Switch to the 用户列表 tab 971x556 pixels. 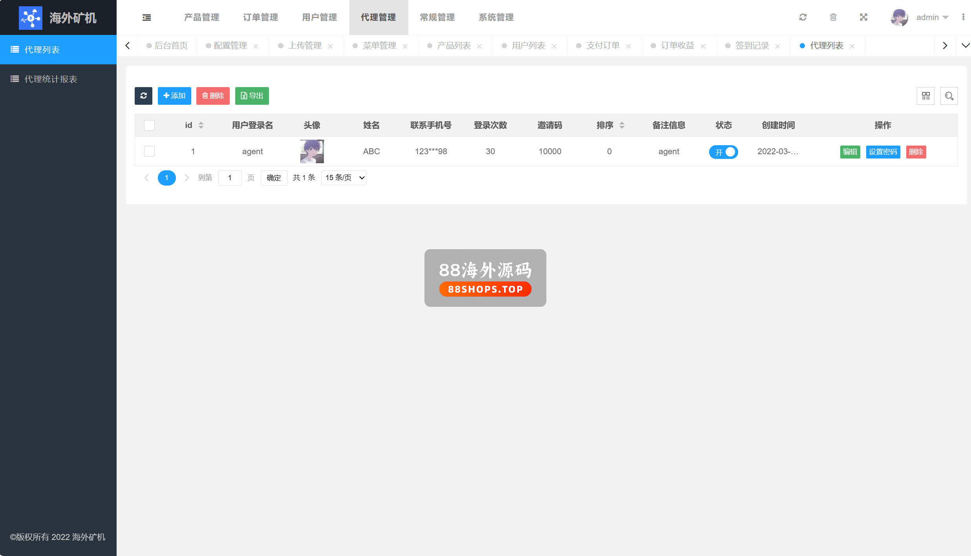click(x=528, y=46)
